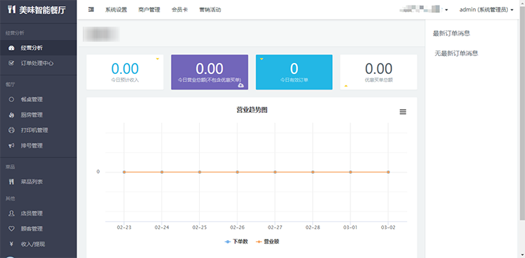Expand the admin (系统管理员) dropdown
The height and width of the screenshot is (258, 525).
tap(486, 10)
